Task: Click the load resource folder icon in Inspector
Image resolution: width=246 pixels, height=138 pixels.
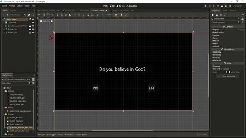Action: pyautogui.click(x=217, y=15)
